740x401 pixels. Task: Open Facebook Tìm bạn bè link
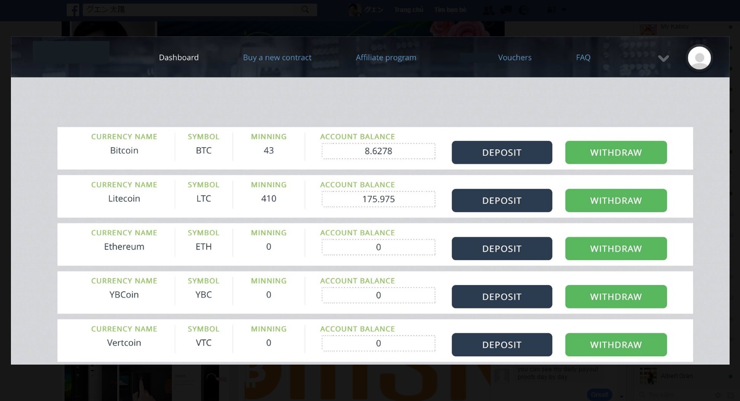pyautogui.click(x=450, y=10)
